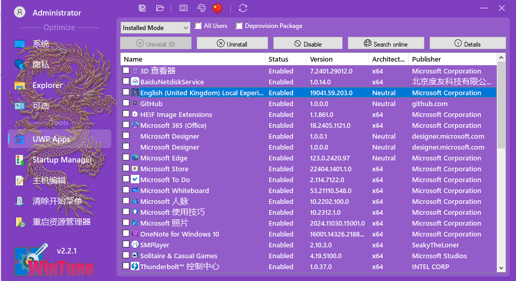Viewport: 516px width, 281px height.
Task: Select the Microsoft 使用技巧 row name
Action: pos(172,212)
